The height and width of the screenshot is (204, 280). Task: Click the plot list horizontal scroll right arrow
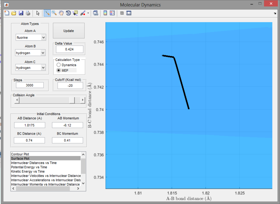click(x=78, y=189)
